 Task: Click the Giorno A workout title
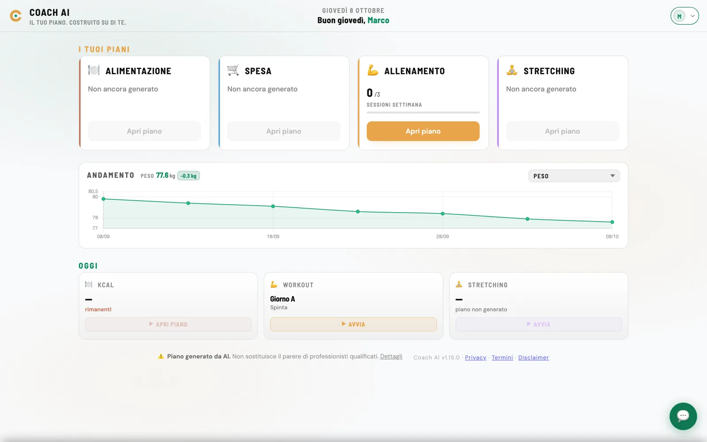283,299
